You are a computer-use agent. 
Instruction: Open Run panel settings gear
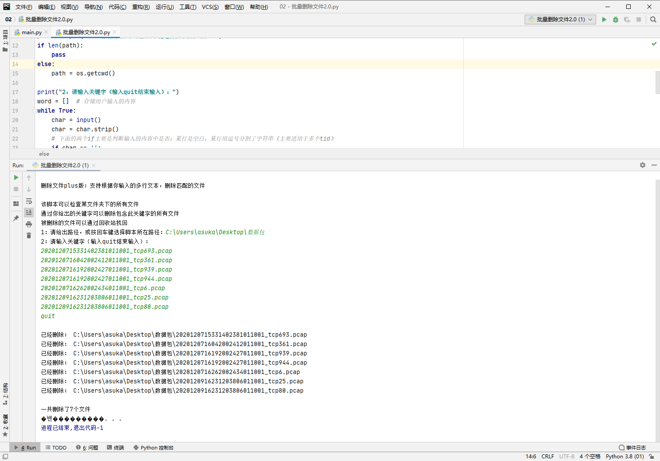pyautogui.click(x=643, y=165)
